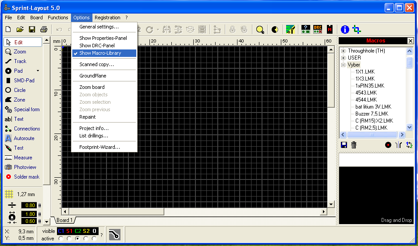Click the 0.80 track width field
Image resolution: width=418 pixels, height=246 pixels.
29,205
